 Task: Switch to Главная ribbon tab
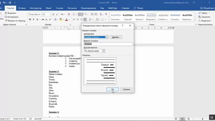pos(10,8)
